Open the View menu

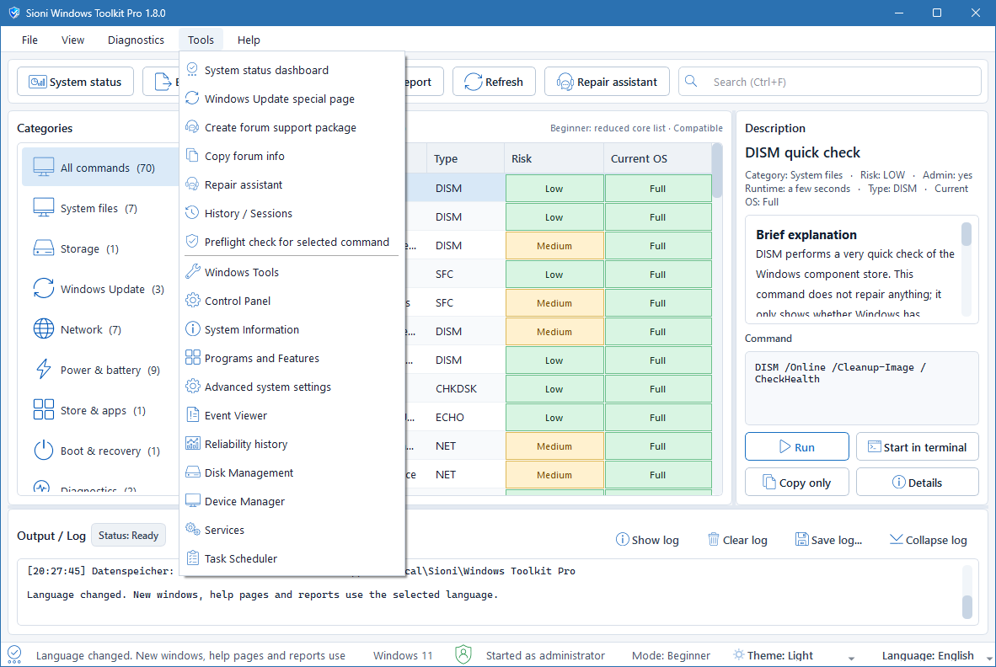pyautogui.click(x=72, y=40)
